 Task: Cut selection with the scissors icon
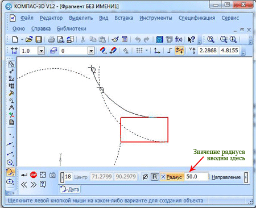tap(83, 40)
